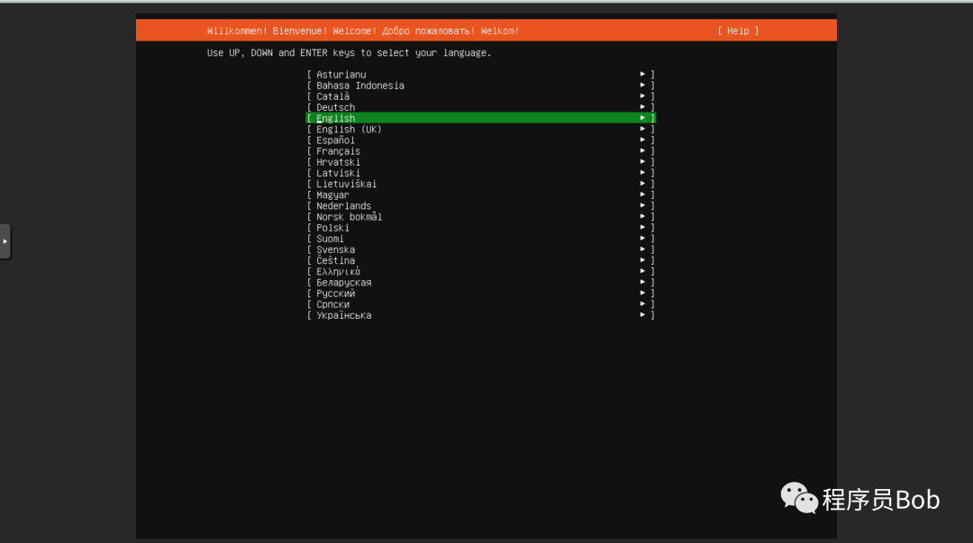Pick Lietuviškai in the language list

point(481,184)
